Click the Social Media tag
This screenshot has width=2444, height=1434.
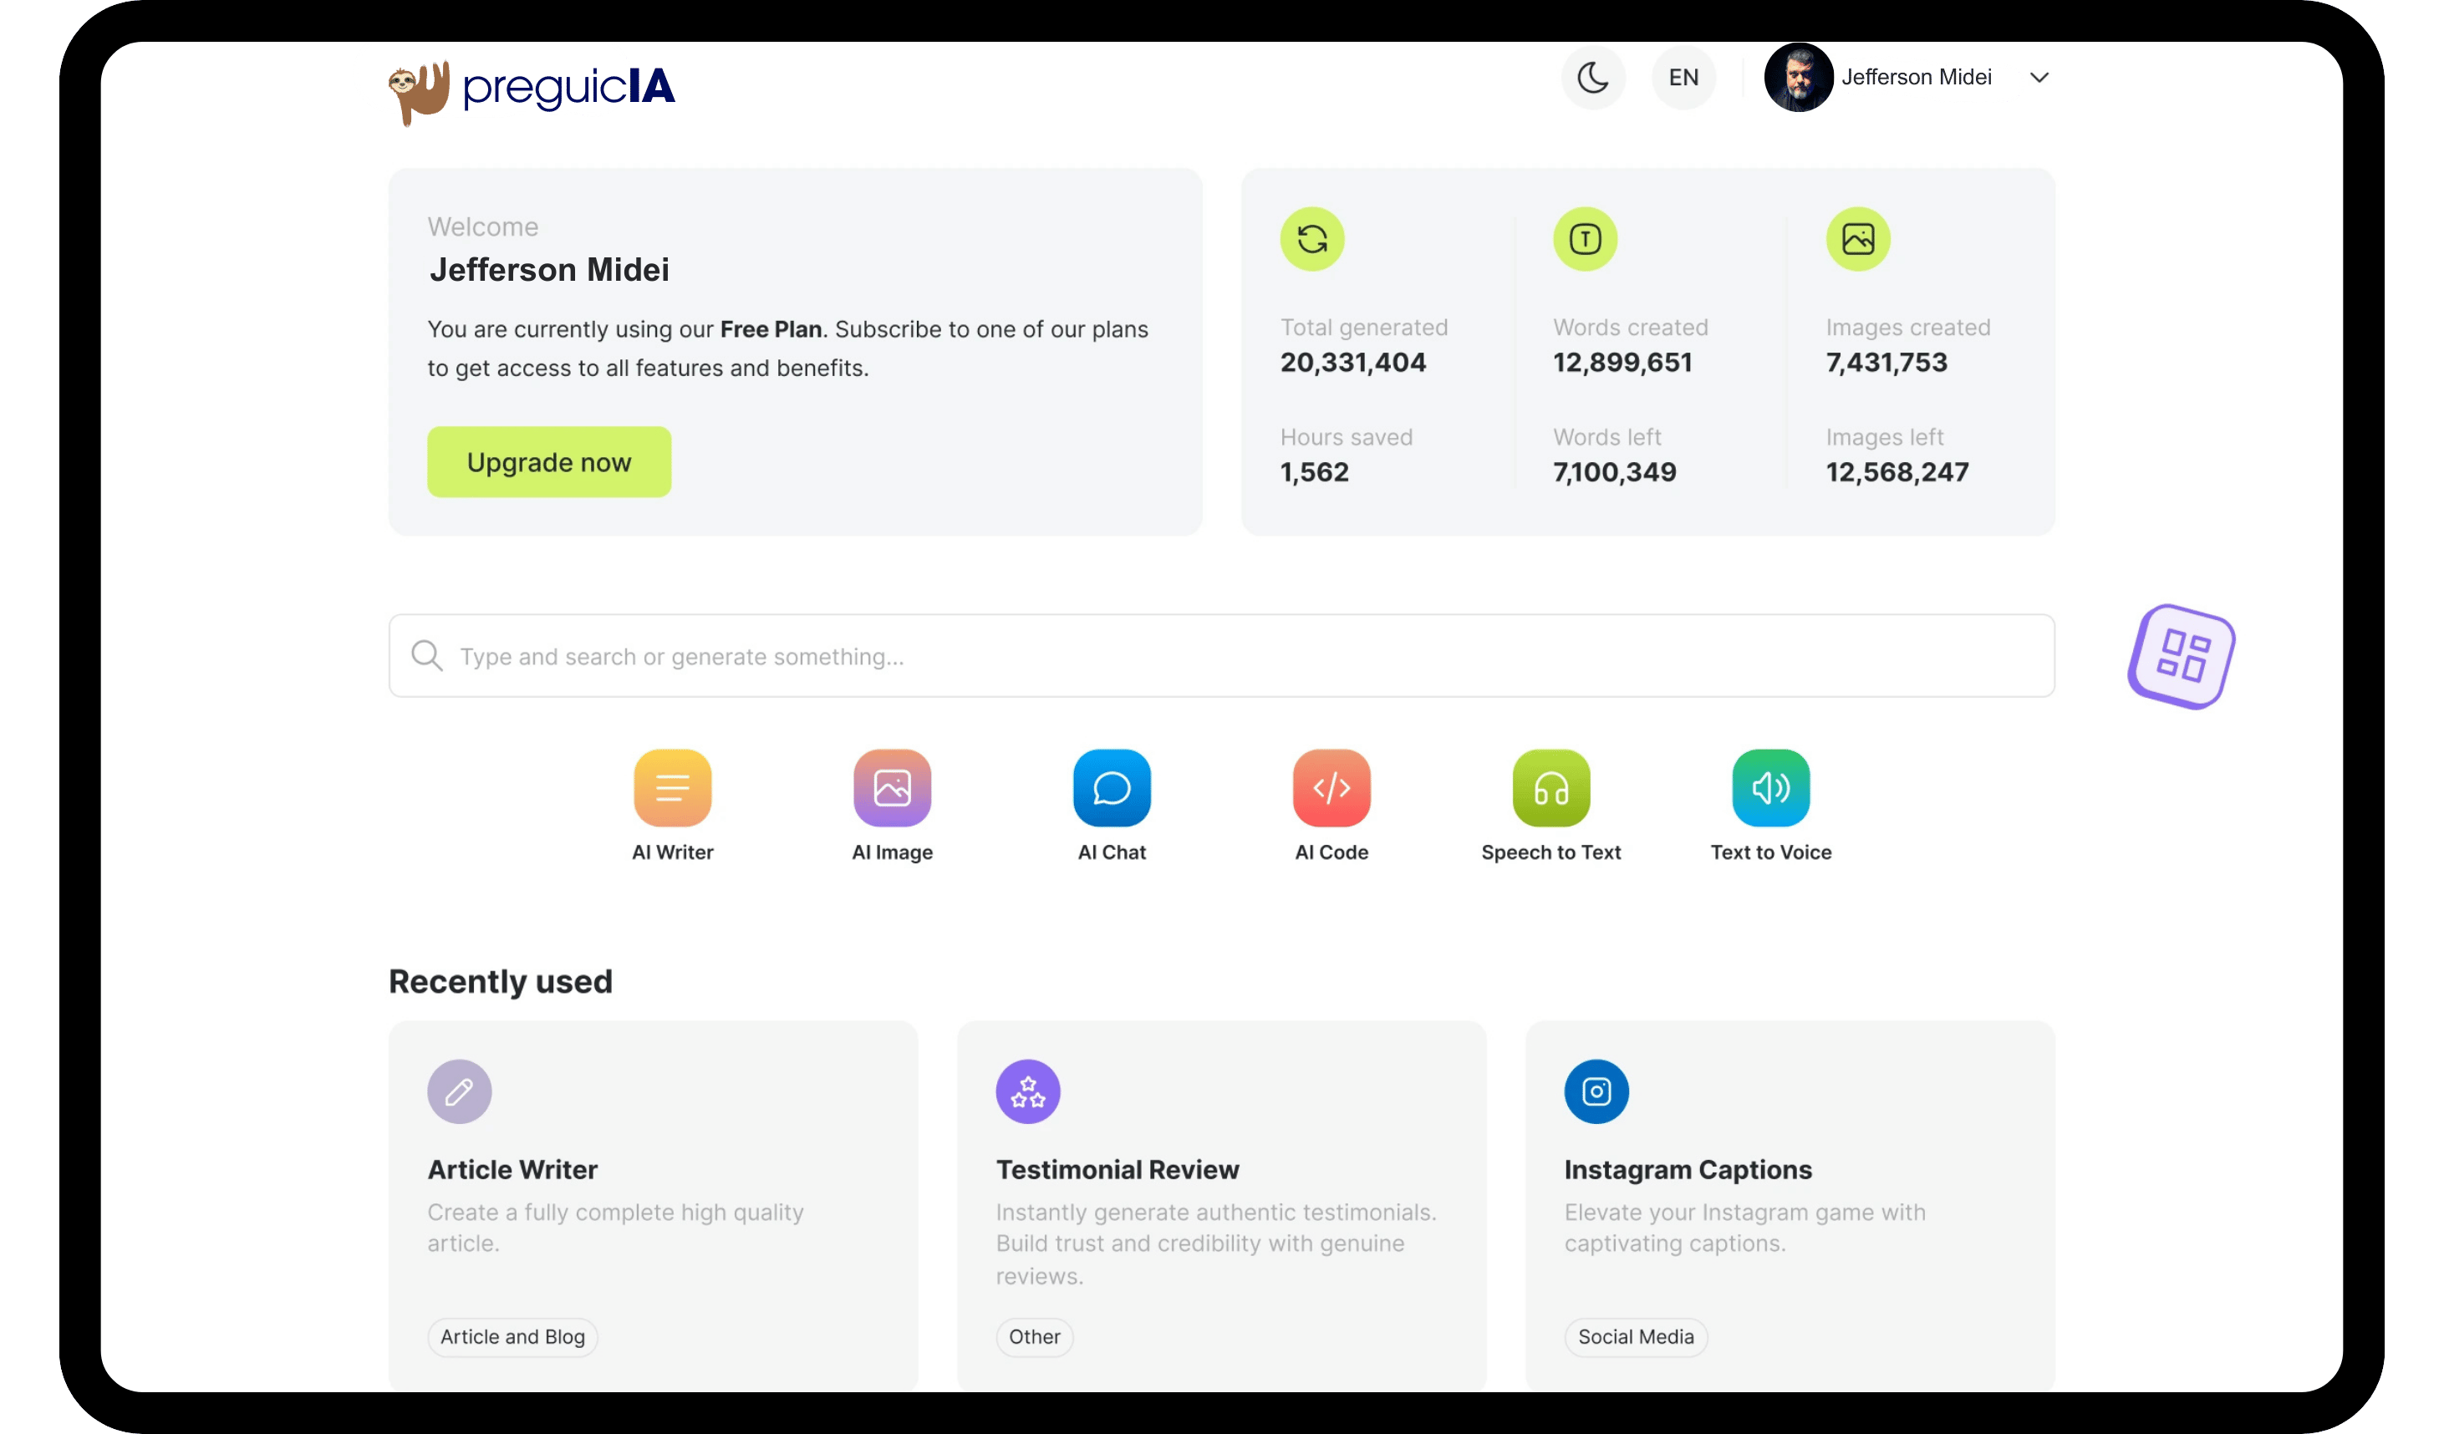pos(1635,1336)
